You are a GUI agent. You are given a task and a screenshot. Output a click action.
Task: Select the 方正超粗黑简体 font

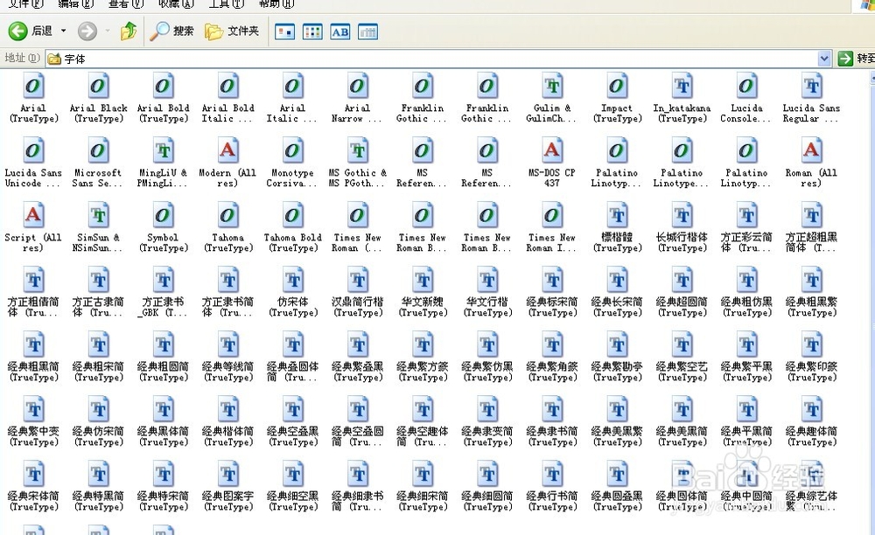click(811, 227)
